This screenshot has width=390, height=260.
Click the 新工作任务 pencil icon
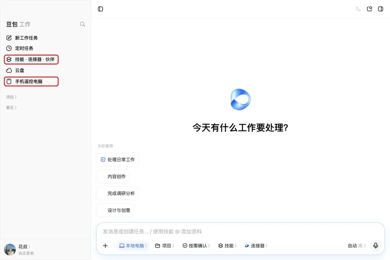coord(9,38)
